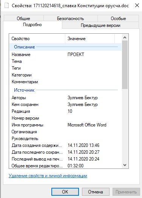The width and height of the screenshot is (142, 198).
Task: Click the value 14.11.2020 20:24
Action: [83, 159]
